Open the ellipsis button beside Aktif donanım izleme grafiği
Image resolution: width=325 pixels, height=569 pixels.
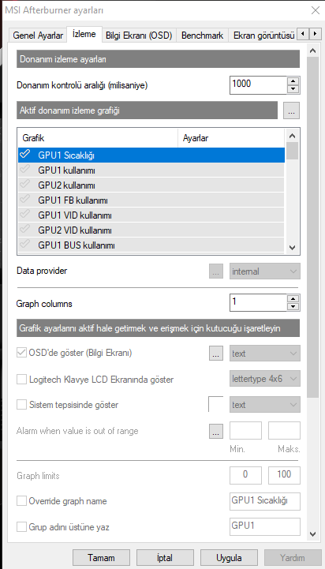291,110
